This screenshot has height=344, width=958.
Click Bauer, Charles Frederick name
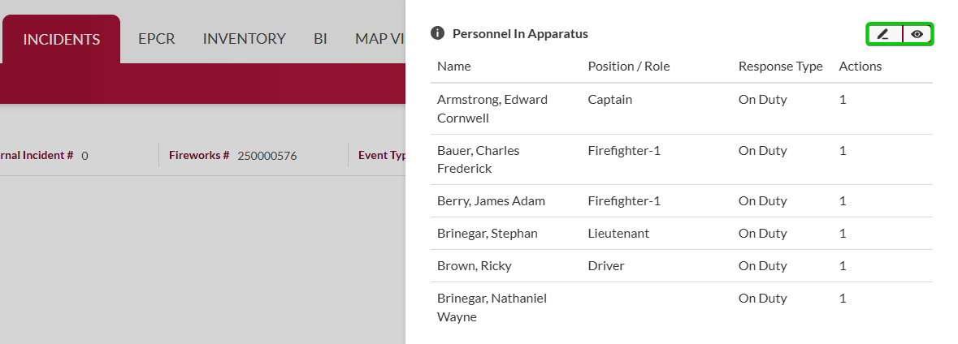pos(478,159)
